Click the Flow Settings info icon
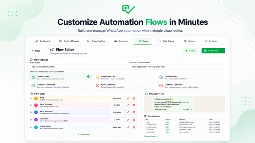This screenshot has height=143, width=255. (31, 60)
